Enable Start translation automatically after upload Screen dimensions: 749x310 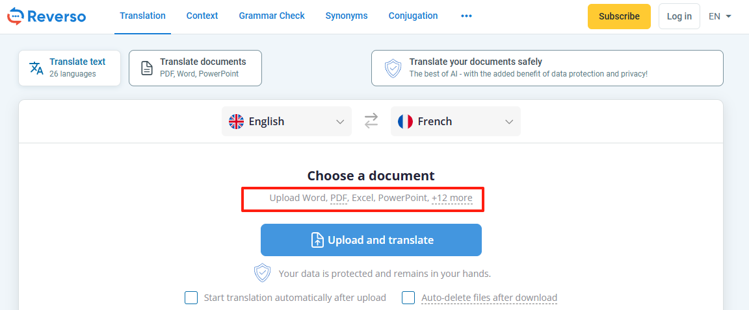(191, 298)
